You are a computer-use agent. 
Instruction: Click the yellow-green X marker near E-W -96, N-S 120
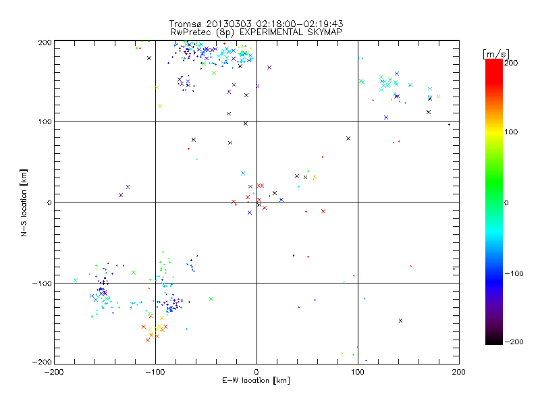tap(160, 106)
